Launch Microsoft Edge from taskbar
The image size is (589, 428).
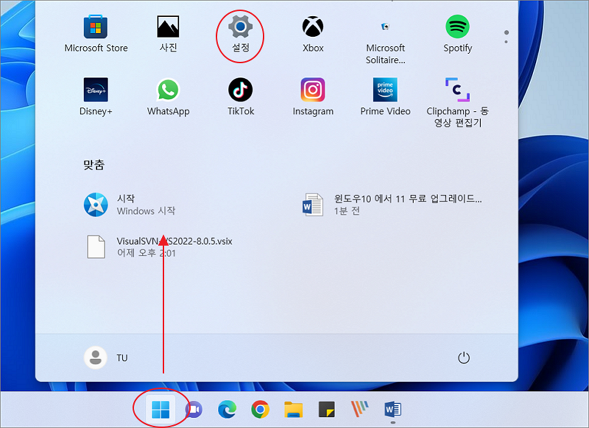(x=227, y=410)
